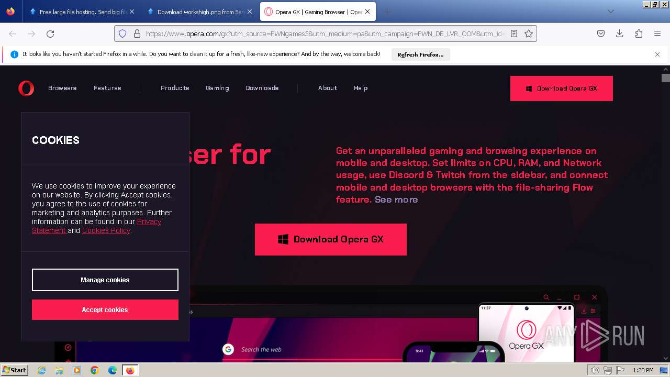
Task: Reload the page with the refresh icon
Action: (x=50, y=34)
